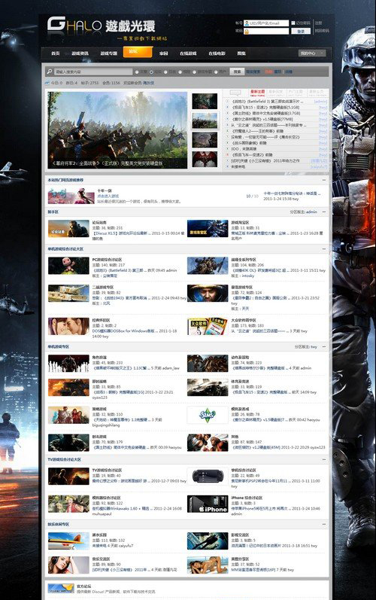Open the Warhammer space marine forum image

point(208,266)
